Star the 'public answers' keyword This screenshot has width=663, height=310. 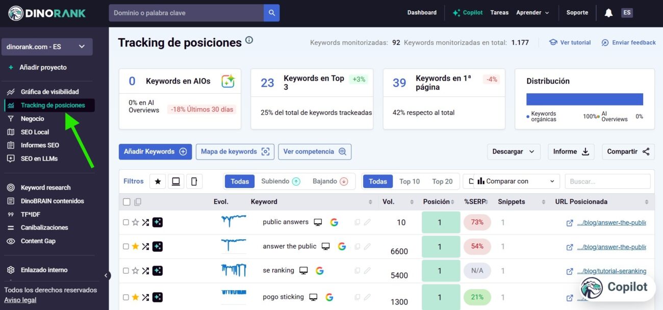tap(135, 222)
